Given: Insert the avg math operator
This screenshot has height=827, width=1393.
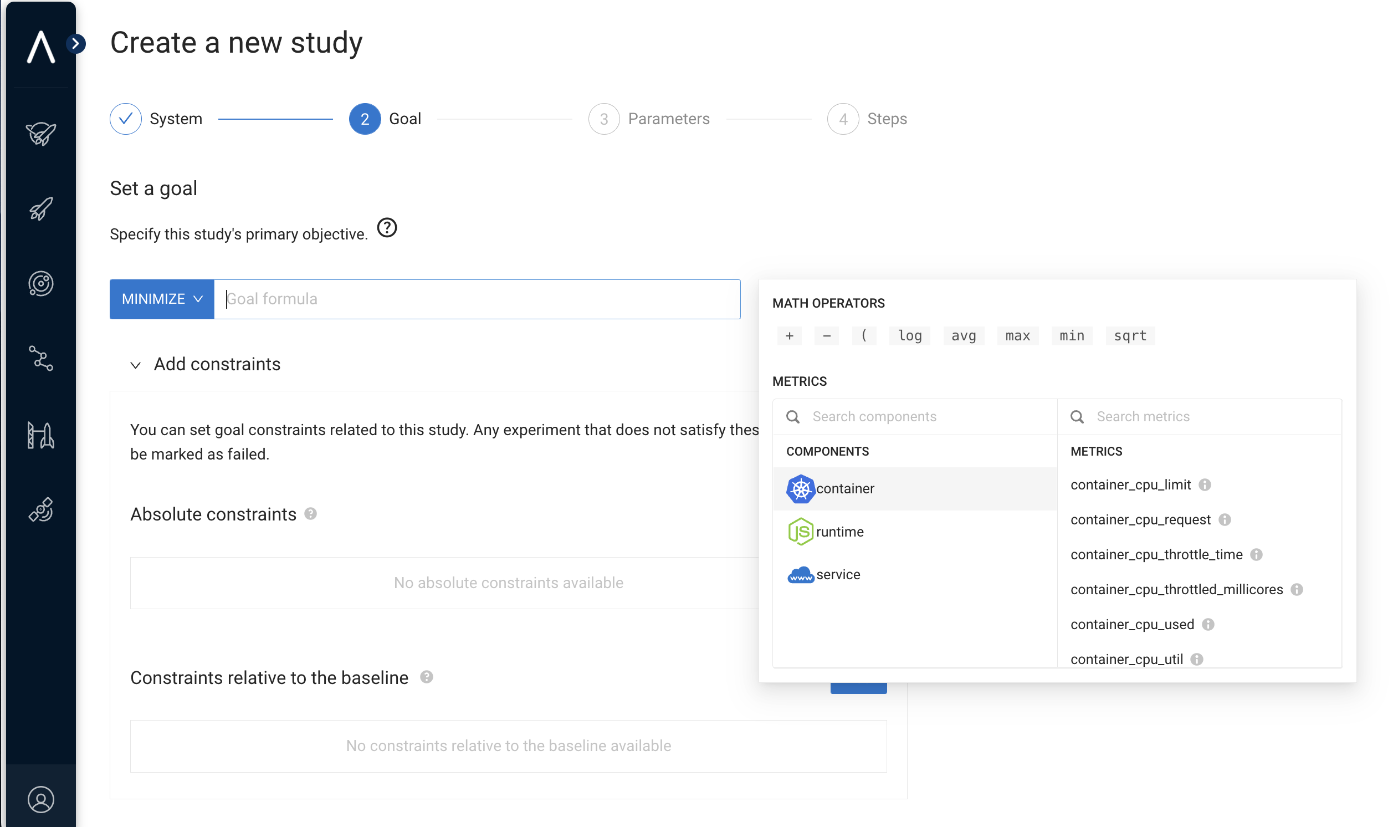Looking at the screenshot, I should pyautogui.click(x=963, y=336).
